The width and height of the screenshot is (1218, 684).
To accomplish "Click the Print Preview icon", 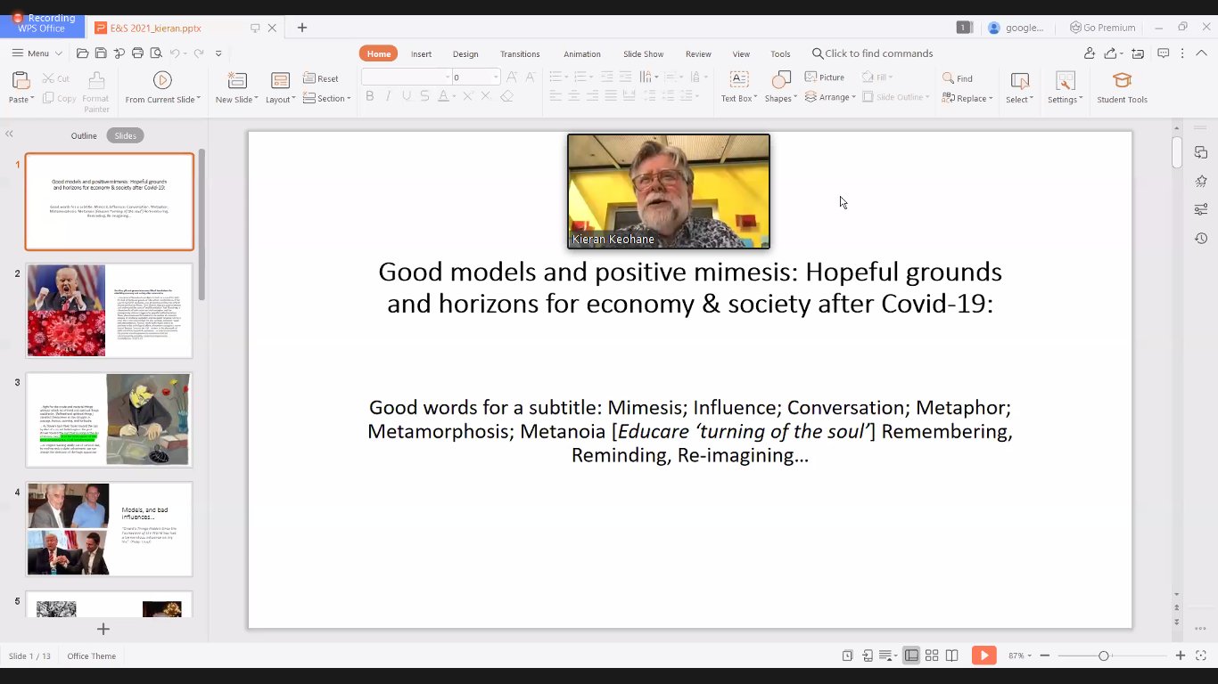I will (155, 53).
